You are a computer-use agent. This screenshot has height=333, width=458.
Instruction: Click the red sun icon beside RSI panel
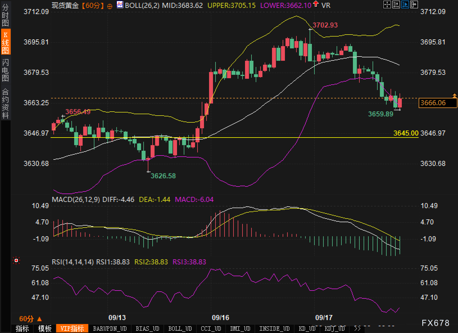coord(16,261)
